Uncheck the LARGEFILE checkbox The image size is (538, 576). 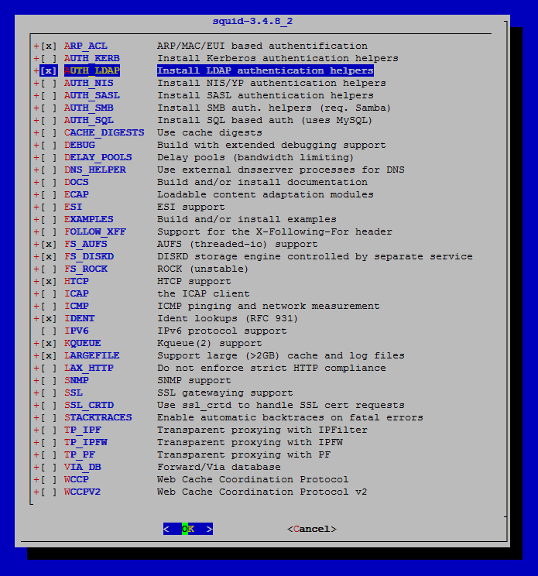[49, 356]
